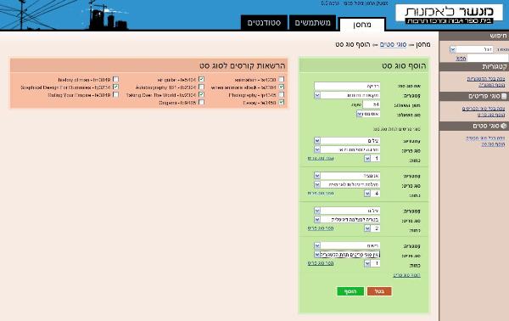Follow the סוגי סטים breadcrumb link

(393, 44)
